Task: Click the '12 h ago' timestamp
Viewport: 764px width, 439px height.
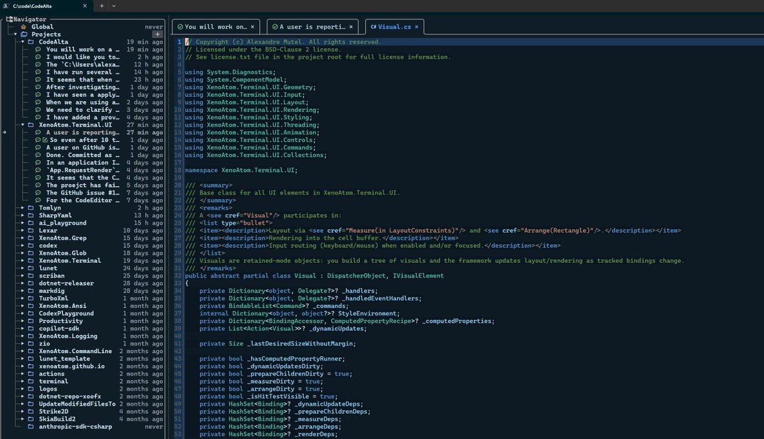Action: click(x=148, y=64)
